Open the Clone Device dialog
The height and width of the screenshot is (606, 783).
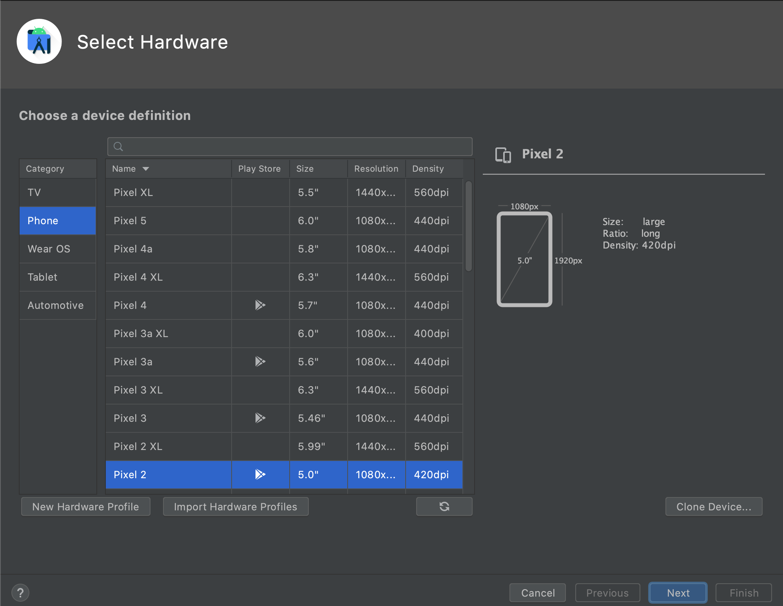[714, 506]
